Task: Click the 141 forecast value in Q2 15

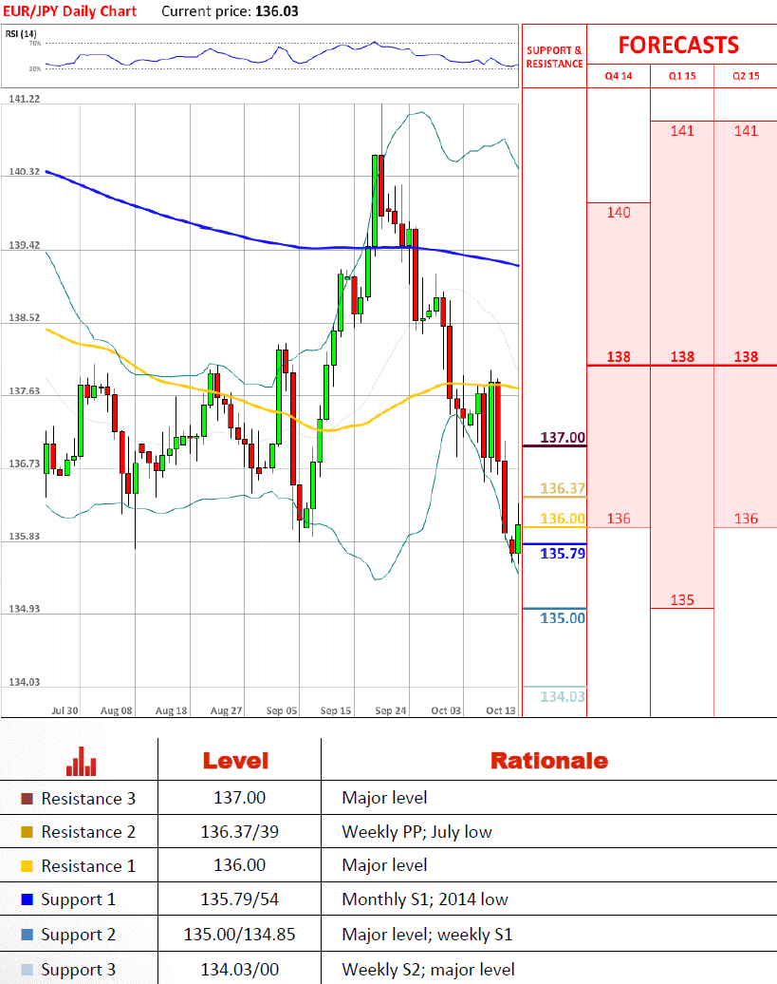Action: [x=746, y=131]
